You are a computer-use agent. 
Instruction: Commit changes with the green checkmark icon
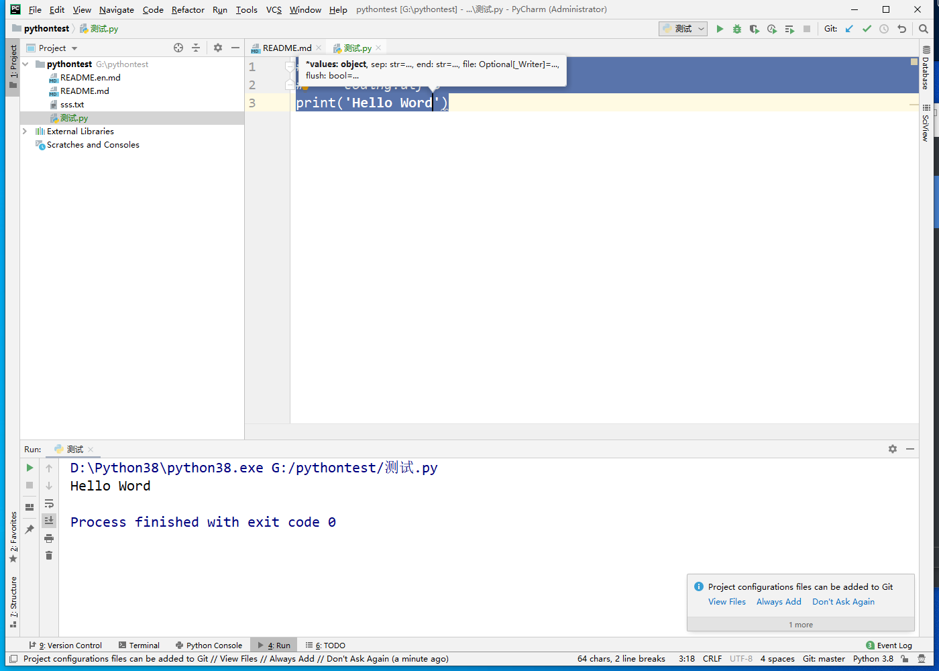(x=867, y=29)
